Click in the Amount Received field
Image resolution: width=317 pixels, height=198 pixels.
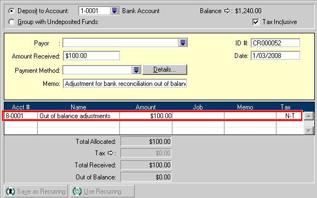click(x=91, y=56)
